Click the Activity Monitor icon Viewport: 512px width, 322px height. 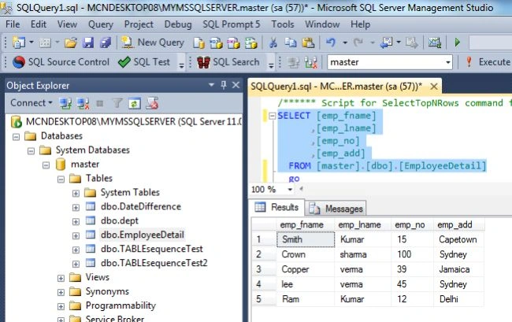(x=435, y=43)
